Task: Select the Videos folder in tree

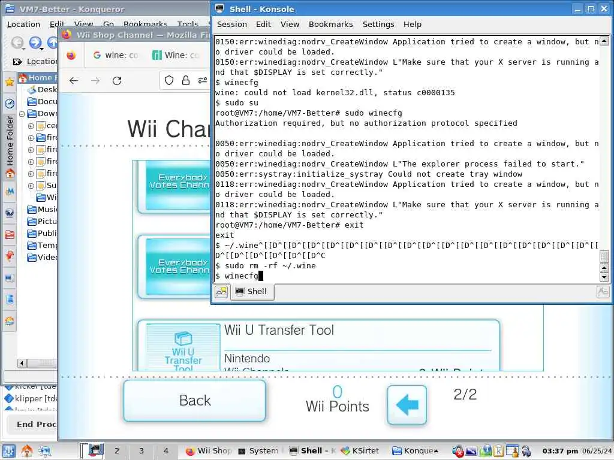Action: 43,258
